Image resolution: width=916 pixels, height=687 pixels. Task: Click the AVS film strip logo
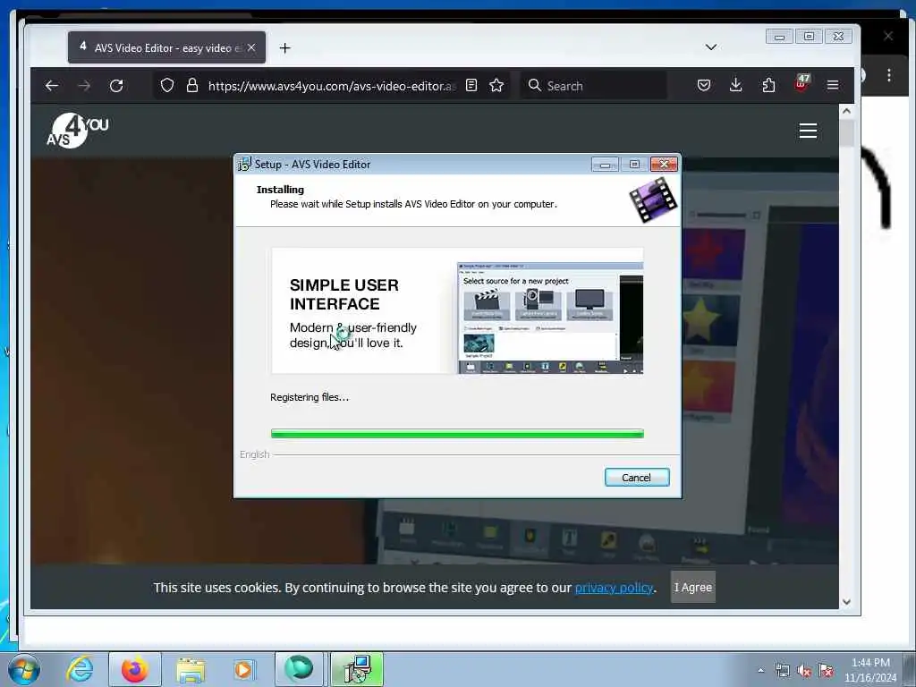[x=653, y=200]
